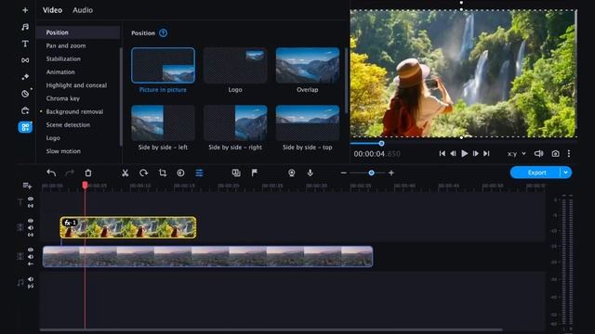This screenshot has height=334, width=595.
Task: Open the Titles tool in the sidebar
Action: (25, 44)
